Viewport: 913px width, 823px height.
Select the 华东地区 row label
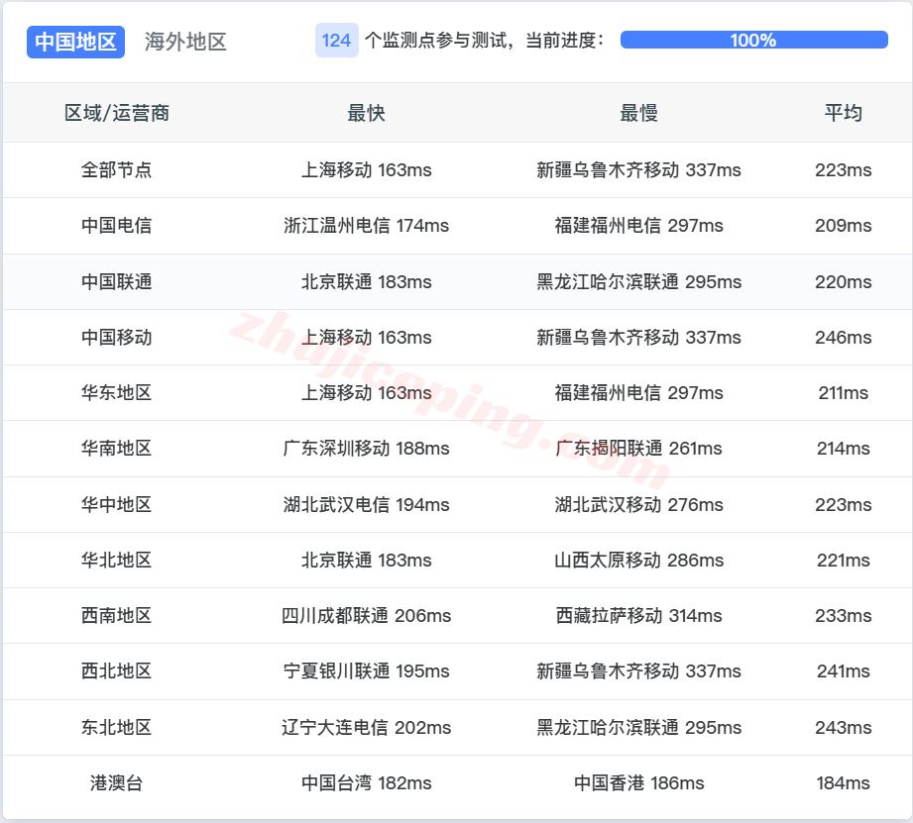(116, 392)
